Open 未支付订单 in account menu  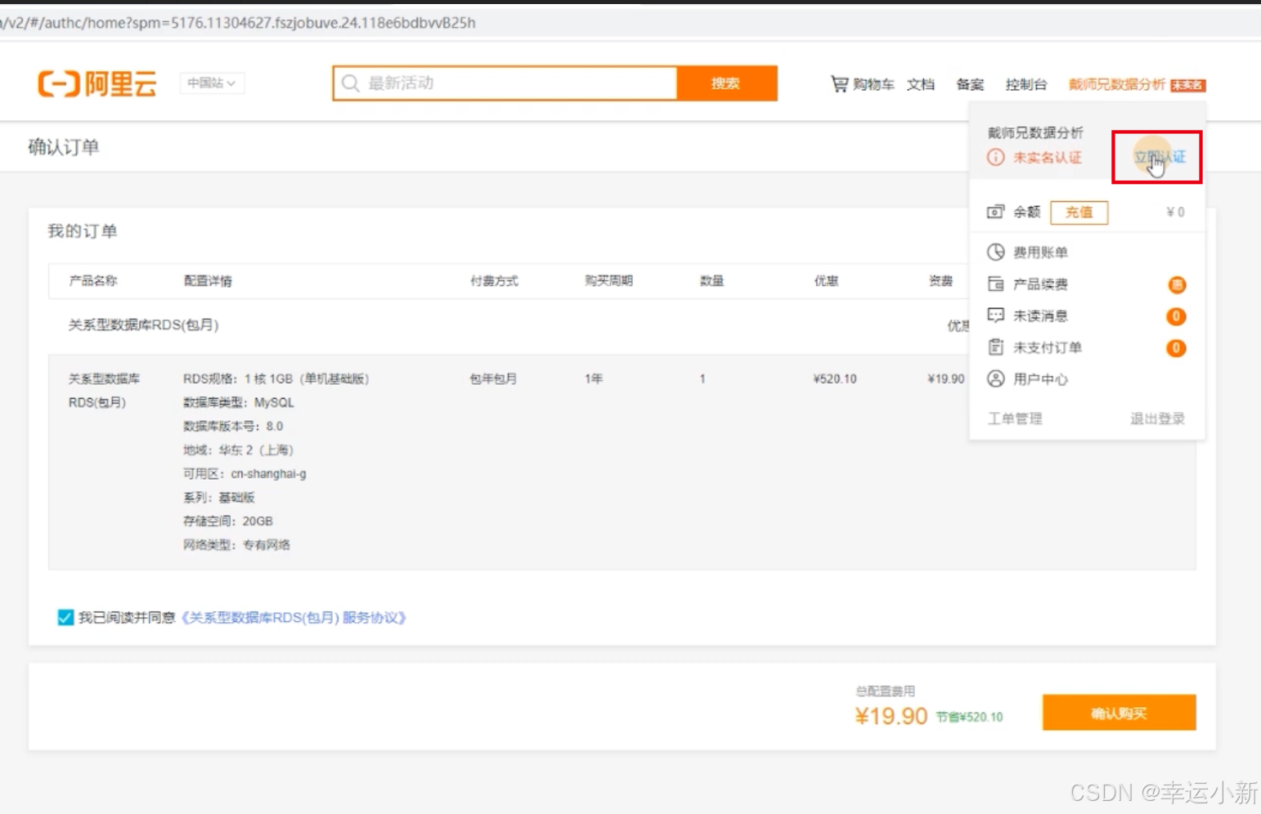(x=1047, y=348)
